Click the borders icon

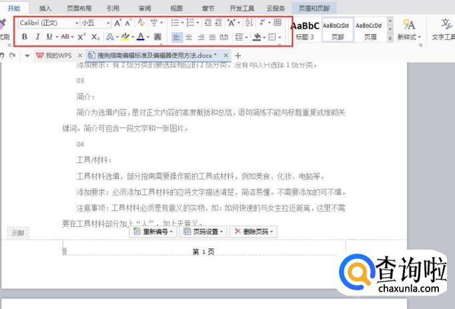[272, 37]
